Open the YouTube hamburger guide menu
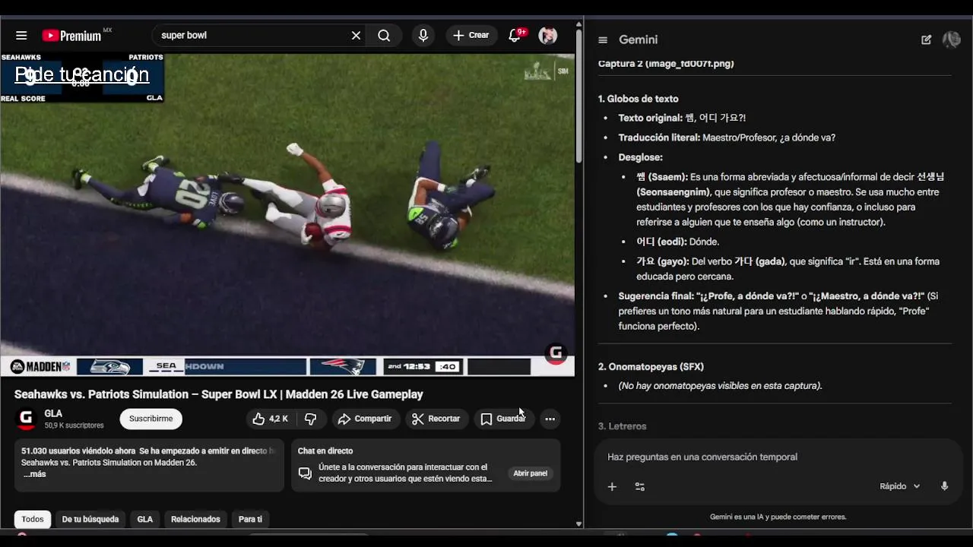The image size is (973, 547). [21, 36]
